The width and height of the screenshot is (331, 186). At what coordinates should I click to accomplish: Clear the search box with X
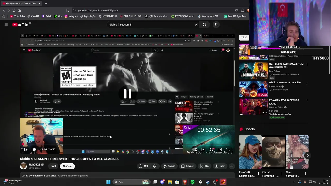(x=196, y=25)
